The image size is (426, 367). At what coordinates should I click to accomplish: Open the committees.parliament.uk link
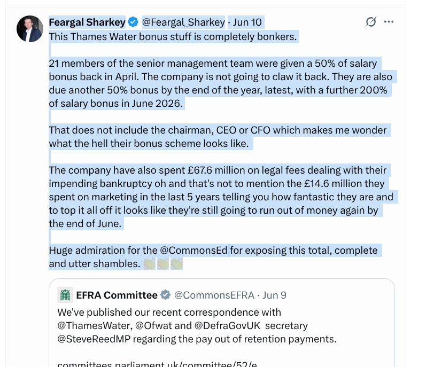(x=157, y=364)
